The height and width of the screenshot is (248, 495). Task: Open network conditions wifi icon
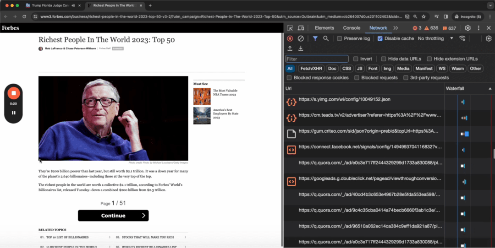pos(462,38)
